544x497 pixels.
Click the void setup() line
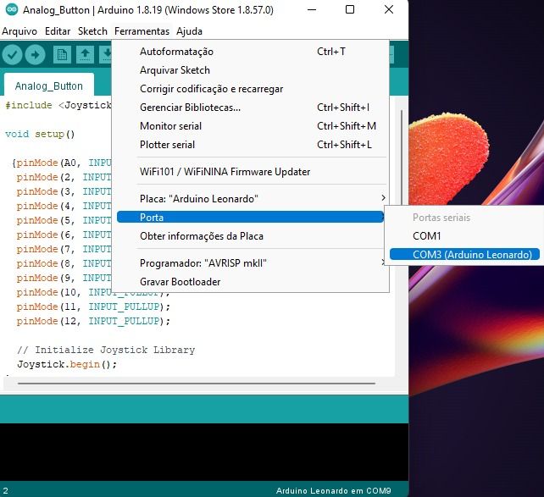(40, 134)
